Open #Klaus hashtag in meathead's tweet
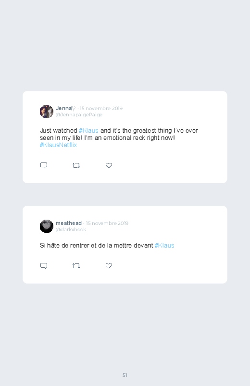Image resolution: width=250 pixels, height=386 pixels. [x=164, y=246]
